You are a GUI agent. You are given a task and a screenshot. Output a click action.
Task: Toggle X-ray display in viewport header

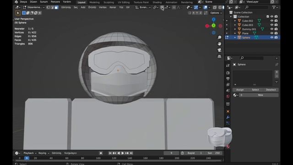(215, 7)
